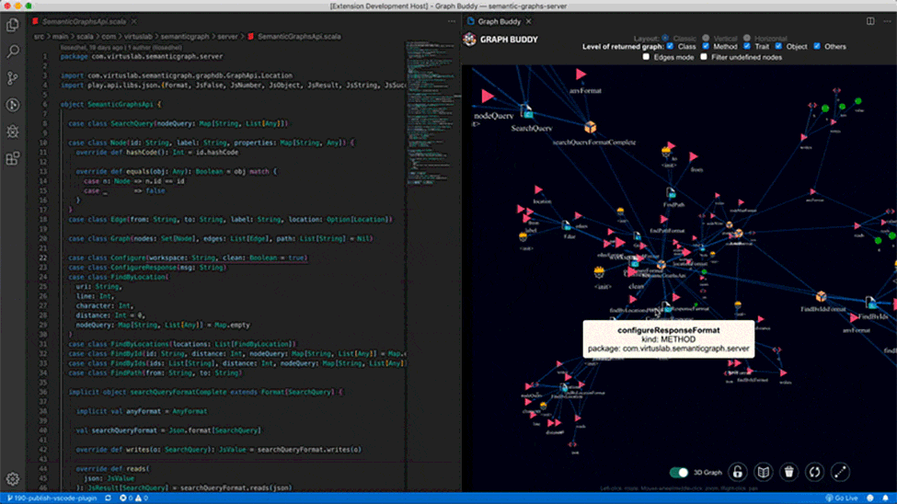The height and width of the screenshot is (504, 897).
Task: Switch to the SemanticGraphsApi.scala tab
Action: coord(84,21)
